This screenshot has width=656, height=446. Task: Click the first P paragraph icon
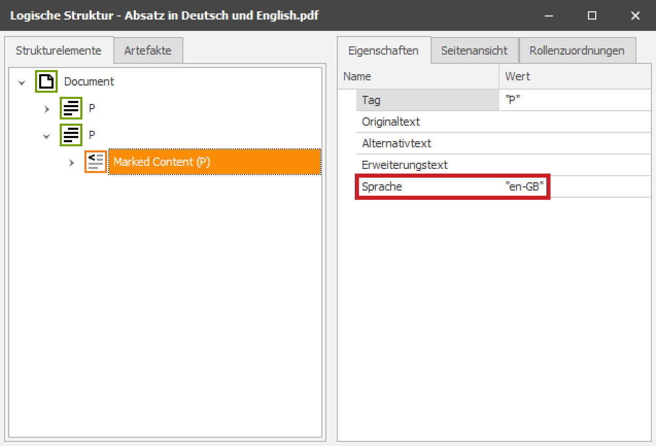[71, 108]
